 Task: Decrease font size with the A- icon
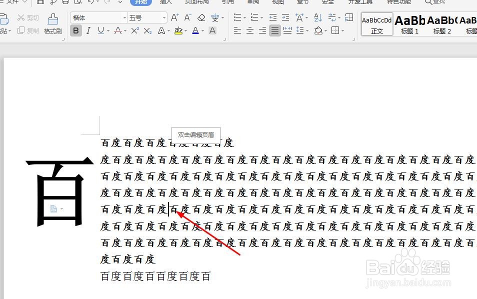(x=187, y=17)
